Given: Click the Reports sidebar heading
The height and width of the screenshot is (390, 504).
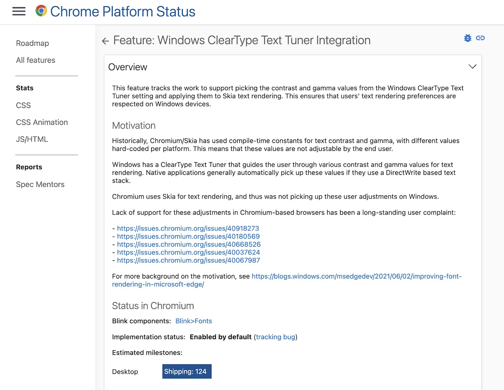Looking at the screenshot, I should point(29,167).
